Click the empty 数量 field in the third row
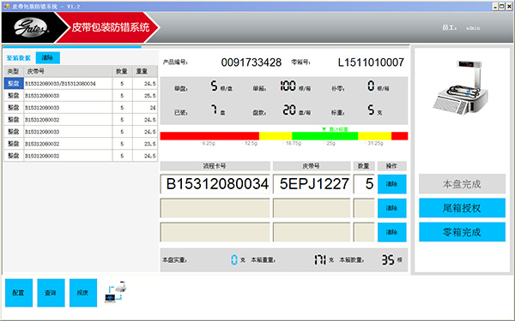The height and width of the screenshot is (321, 515). [x=364, y=232]
